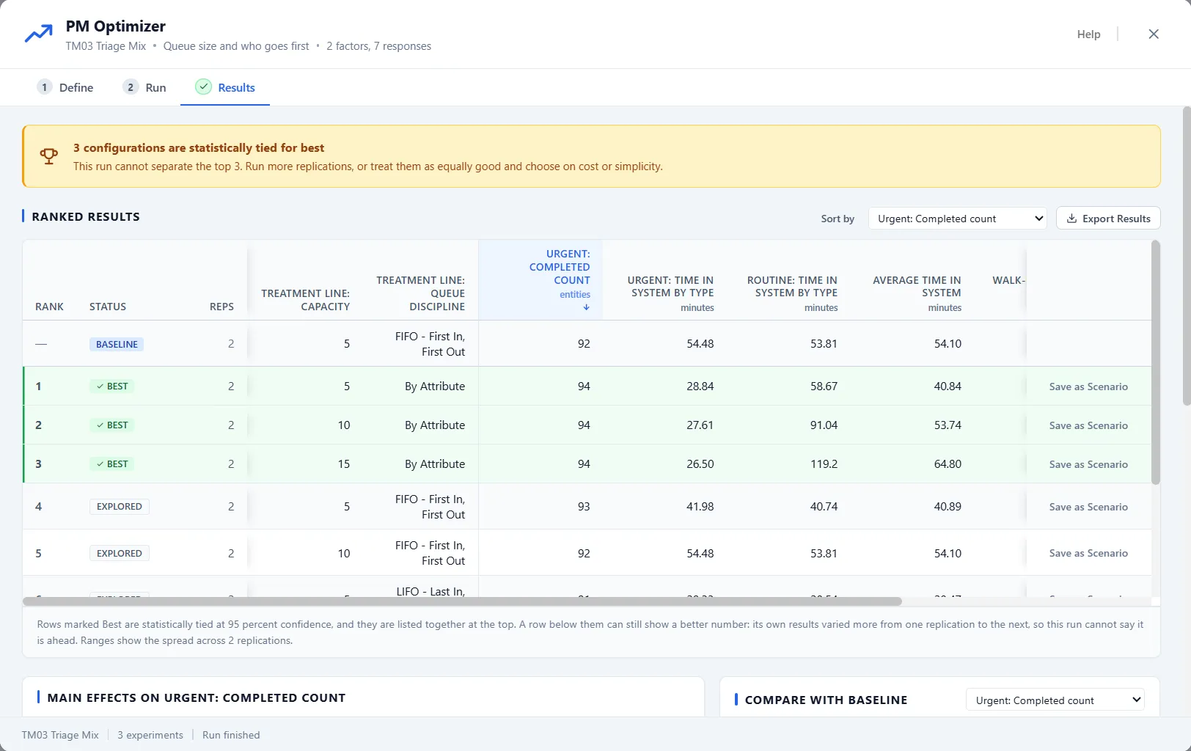
Task: Sort by Urgent: Completed Count column header
Action: [x=540, y=280]
